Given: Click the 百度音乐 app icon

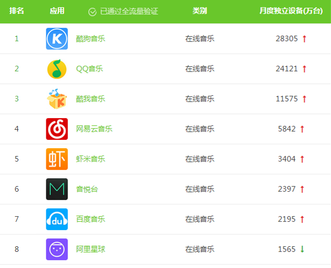Looking at the screenshot, I should pos(57,219).
